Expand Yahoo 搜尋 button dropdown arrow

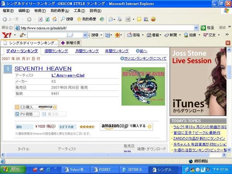click(101, 35)
